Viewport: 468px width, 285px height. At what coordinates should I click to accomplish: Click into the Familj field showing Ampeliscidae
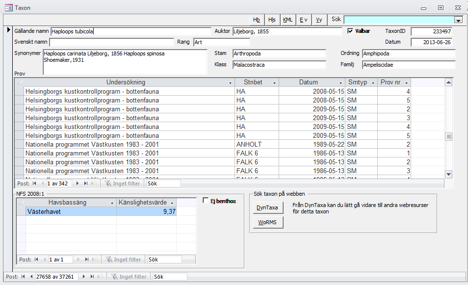pyautogui.click(x=409, y=65)
